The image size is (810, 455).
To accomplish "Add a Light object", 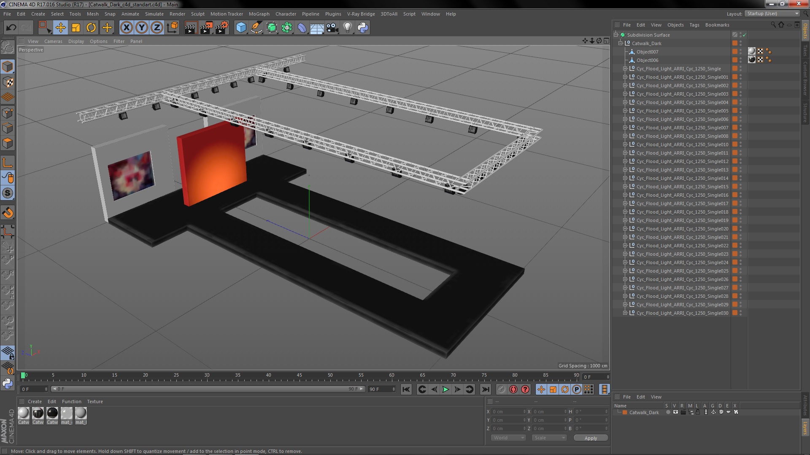I will coord(348,28).
